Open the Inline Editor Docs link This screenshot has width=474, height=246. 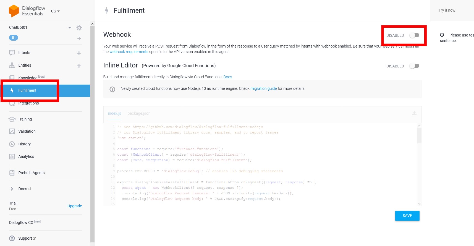[x=228, y=77]
